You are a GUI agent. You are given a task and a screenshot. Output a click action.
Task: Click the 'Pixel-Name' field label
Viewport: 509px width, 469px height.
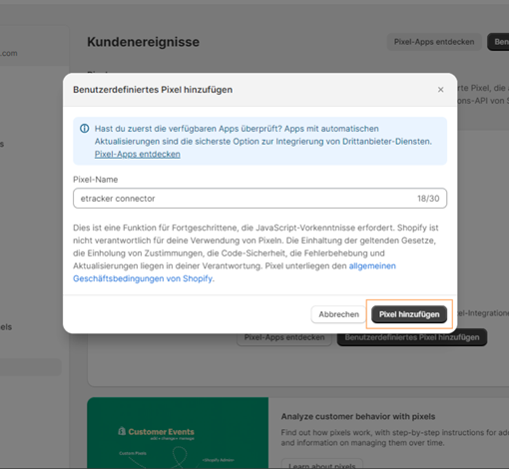coord(96,180)
